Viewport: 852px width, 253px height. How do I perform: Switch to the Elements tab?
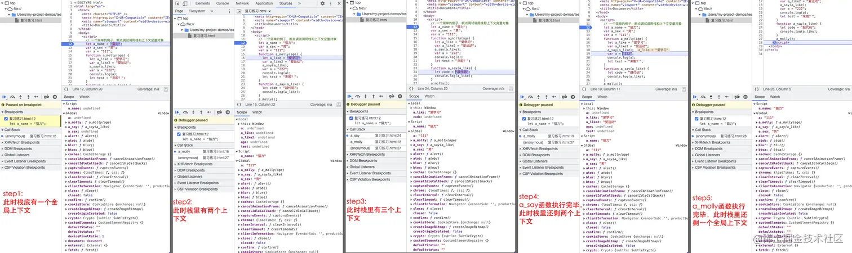[x=202, y=3]
